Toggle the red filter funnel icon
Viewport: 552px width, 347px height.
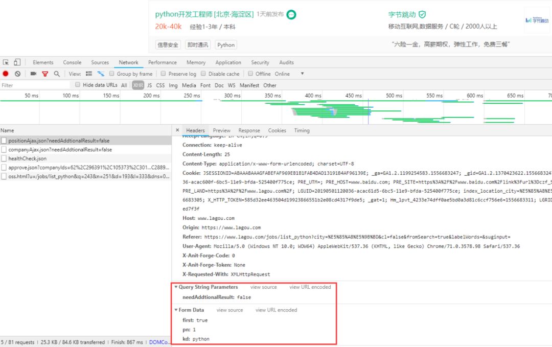point(45,74)
